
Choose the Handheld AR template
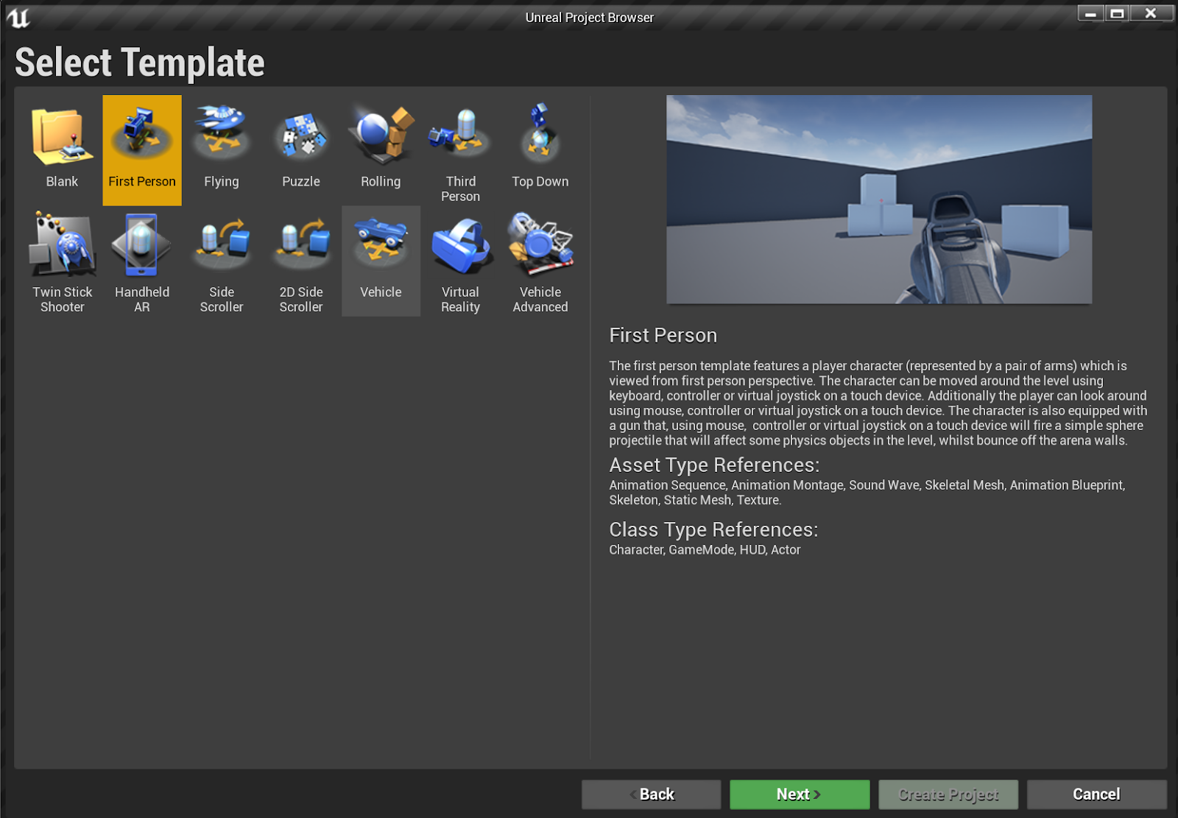coord(142,261)
